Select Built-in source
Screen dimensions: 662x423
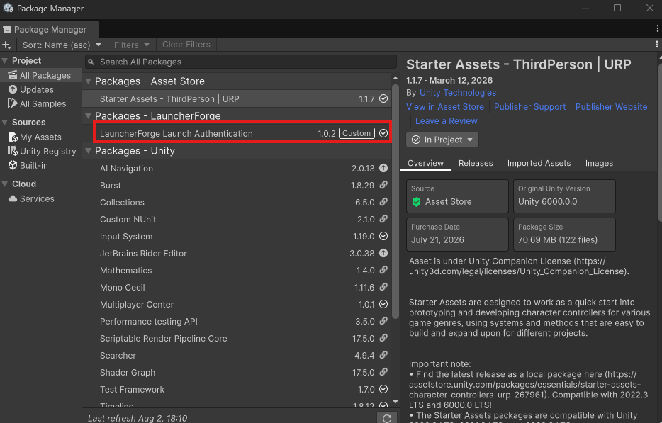pos(40,166)
